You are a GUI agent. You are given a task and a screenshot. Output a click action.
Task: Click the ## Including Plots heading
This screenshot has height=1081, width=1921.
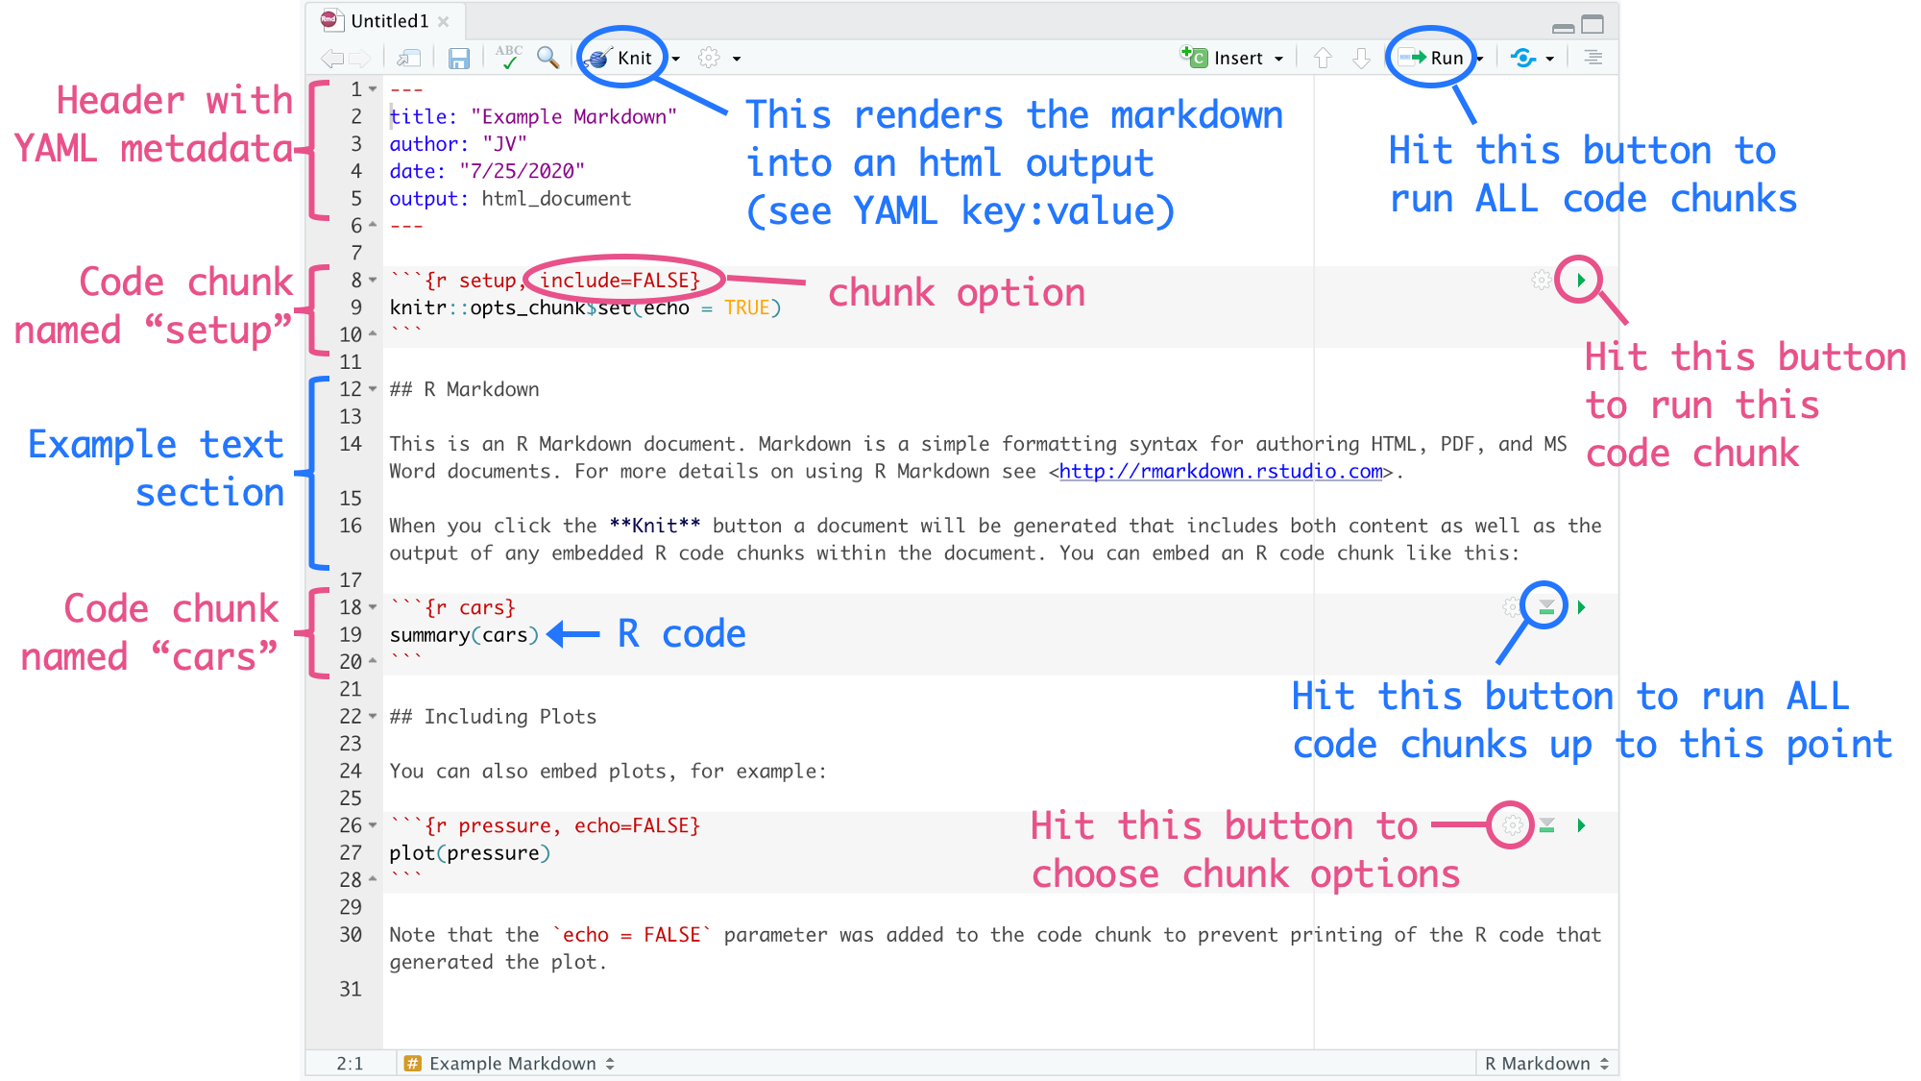pyautogui.click(x=493, y=717)
